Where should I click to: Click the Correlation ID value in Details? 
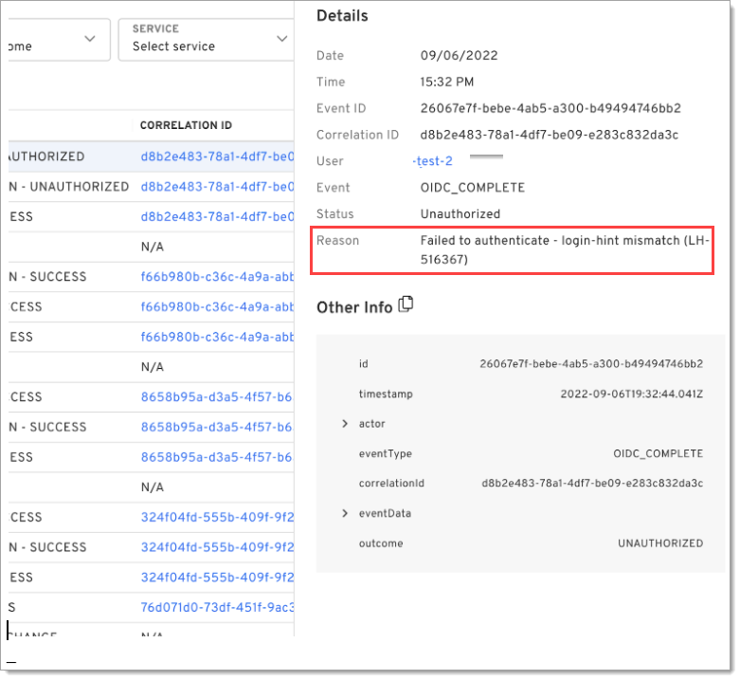pos(549,135)
